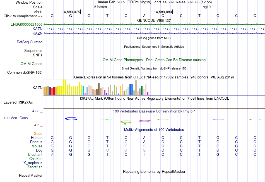Open the ENSG00000231606 gene label
This screenshot has width=265, height=182.
[26, 24]
